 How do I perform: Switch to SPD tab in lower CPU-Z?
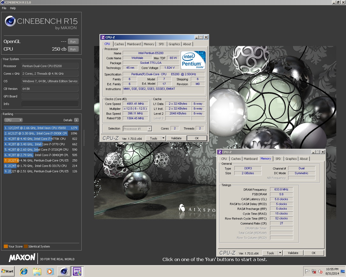point(278,159)
